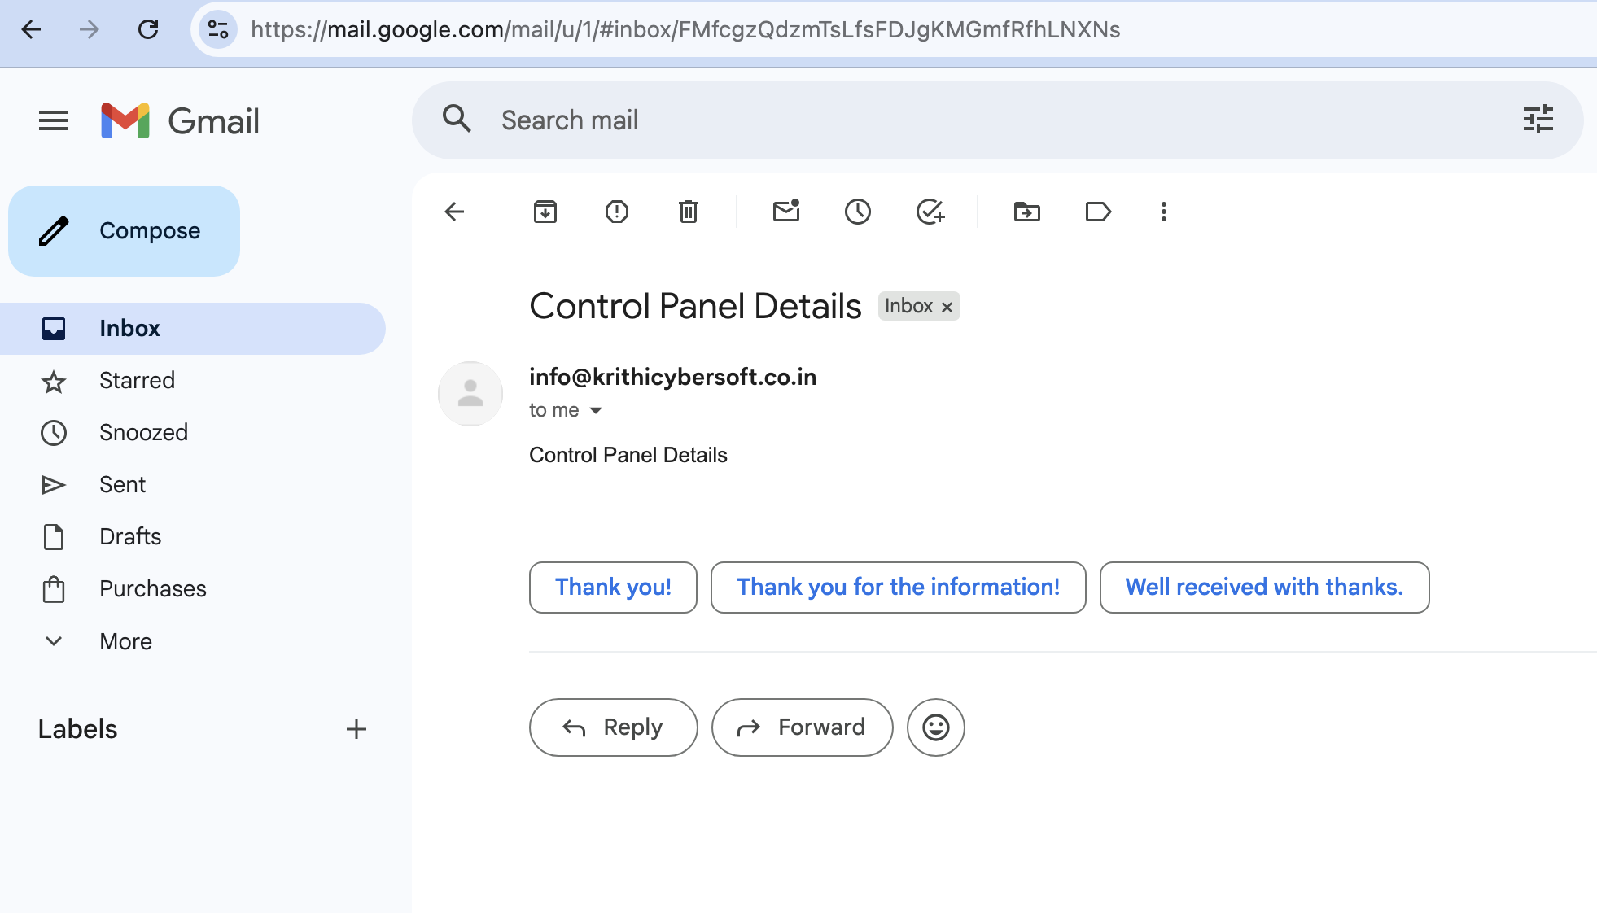Expand recipient details next to 'to me'
1597x913 pixels.
(x=596, y=410)
